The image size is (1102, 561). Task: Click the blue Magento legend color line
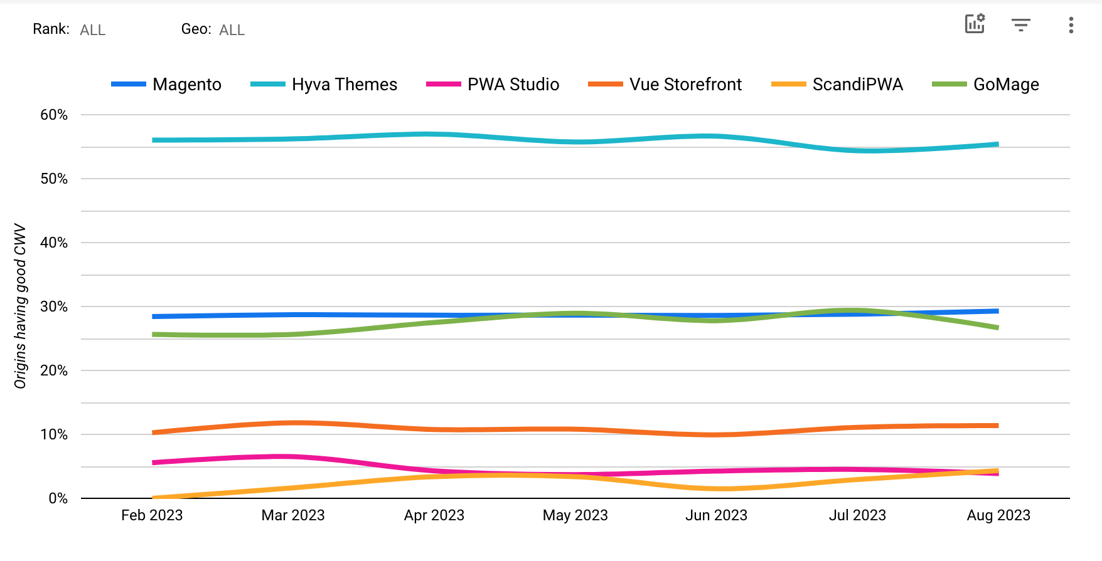[x=129, y=84]
